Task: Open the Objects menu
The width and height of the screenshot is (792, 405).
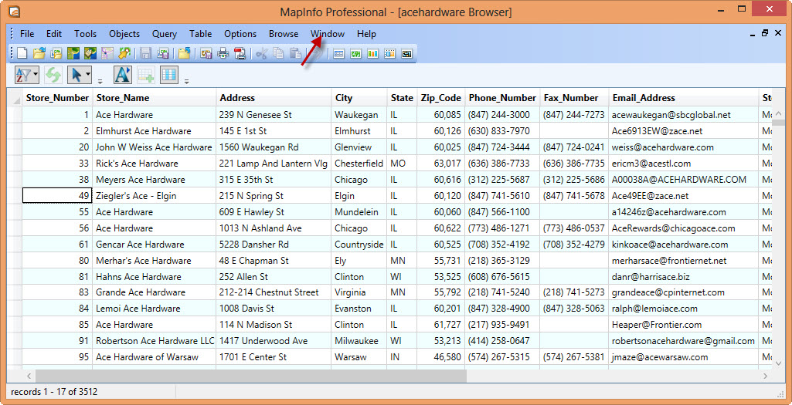Action: point(124,34)
